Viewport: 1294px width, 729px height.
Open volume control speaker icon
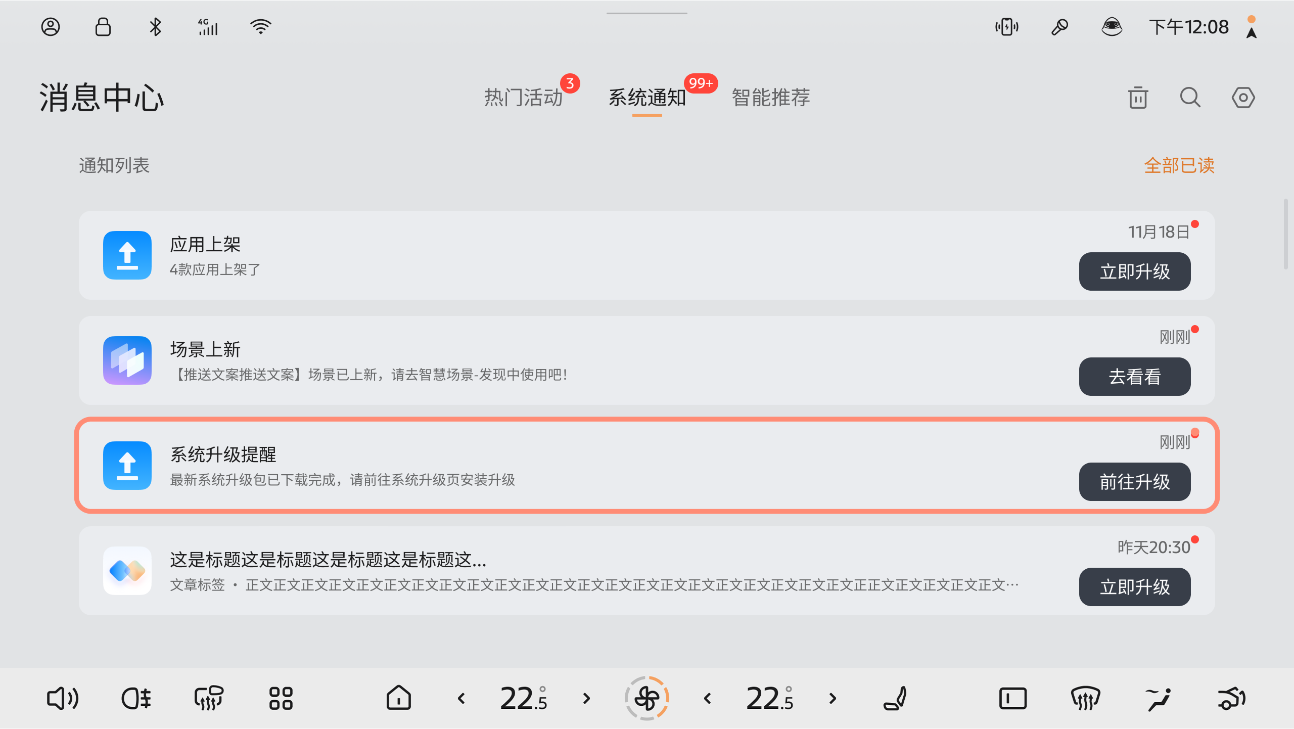(62, 699)
